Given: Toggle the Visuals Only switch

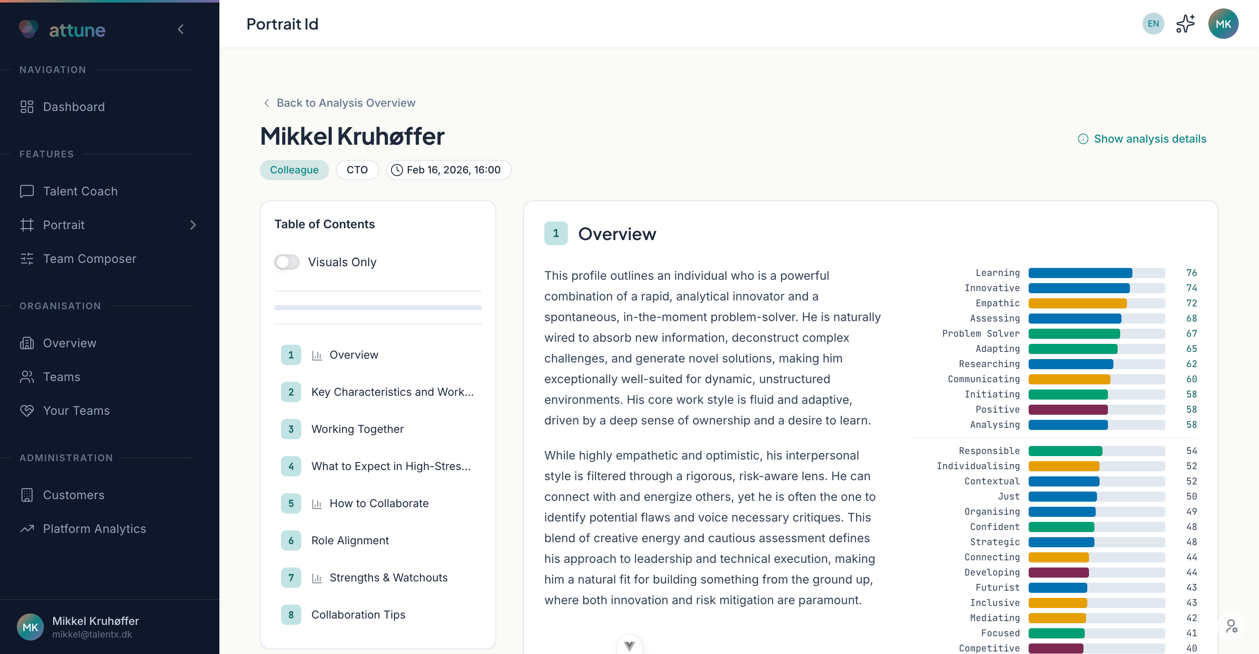Looking at the screenshot, I should tap(287, 262).
